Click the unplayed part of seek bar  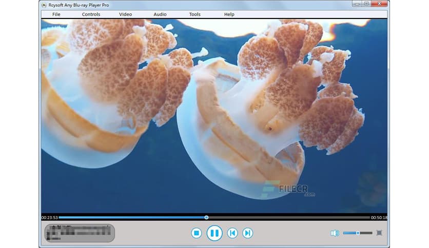pos(289,217)
